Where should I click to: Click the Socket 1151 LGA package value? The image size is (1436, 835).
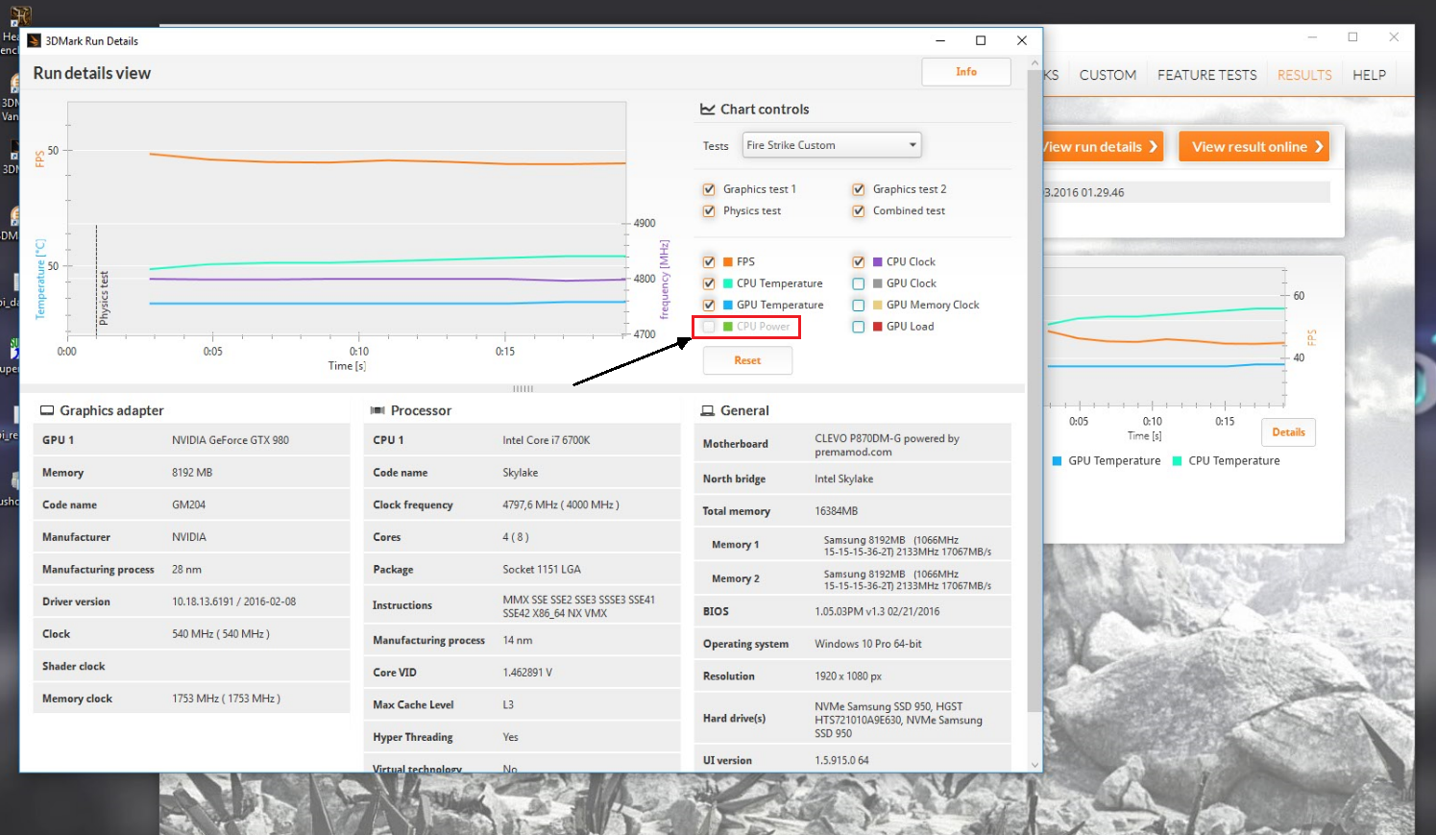(x=542, y=569)
